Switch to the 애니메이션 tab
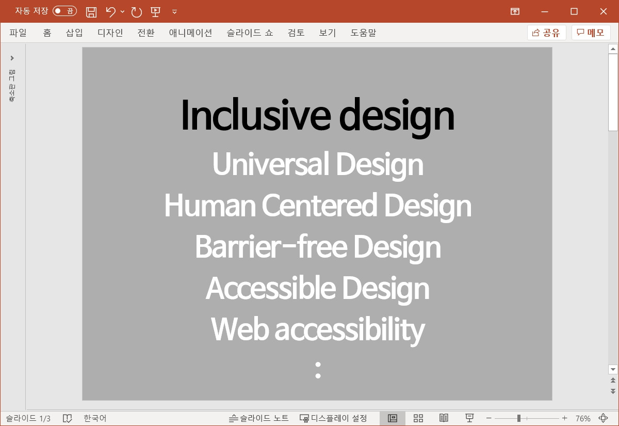 190,33
